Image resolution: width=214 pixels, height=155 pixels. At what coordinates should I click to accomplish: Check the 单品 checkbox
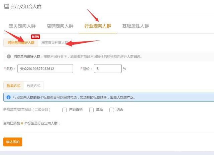91,110
